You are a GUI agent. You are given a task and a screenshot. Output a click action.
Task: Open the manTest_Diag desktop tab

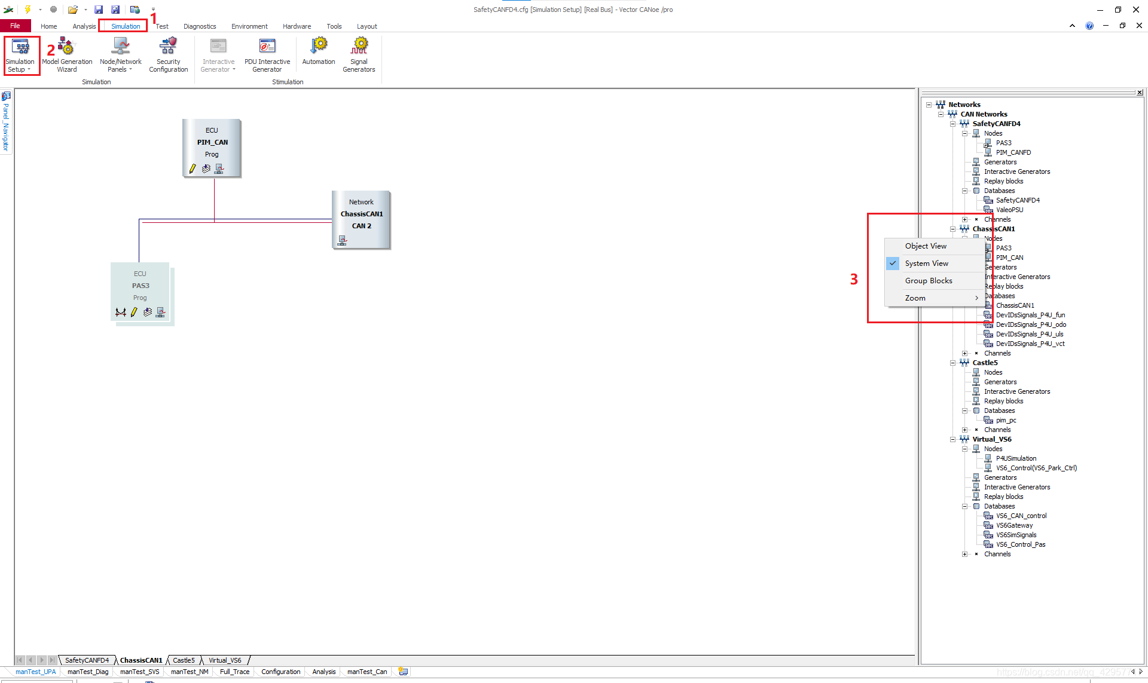[x=88, y=672]
